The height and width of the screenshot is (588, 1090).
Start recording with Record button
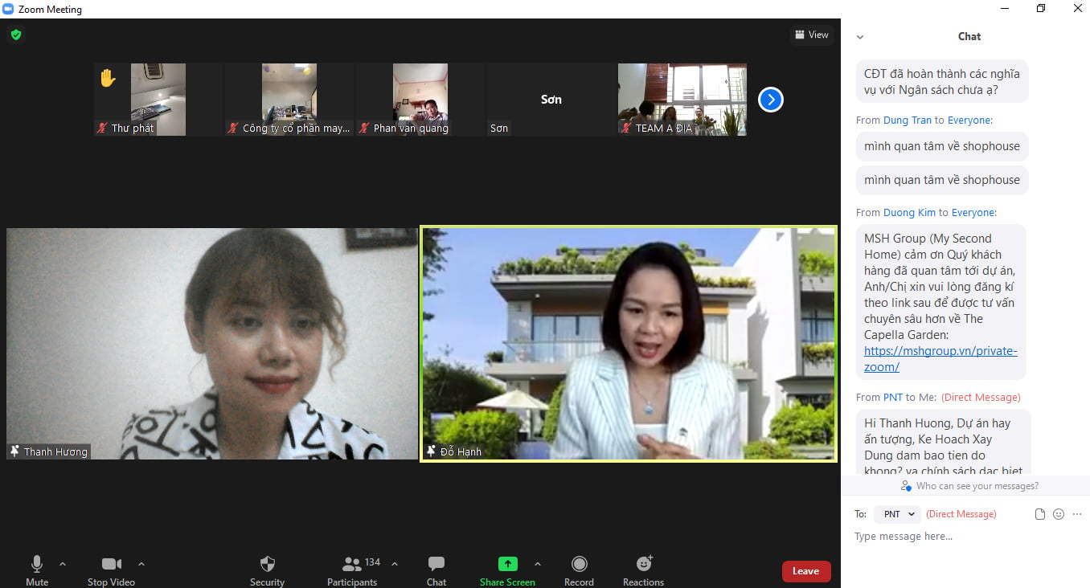[x=579, y=570]
